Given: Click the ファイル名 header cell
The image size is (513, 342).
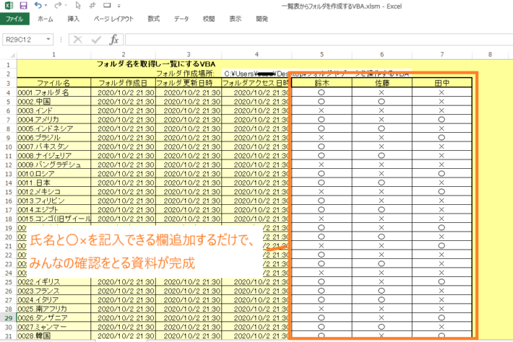Looking at the screenshot, I should (x=53, y=83).
